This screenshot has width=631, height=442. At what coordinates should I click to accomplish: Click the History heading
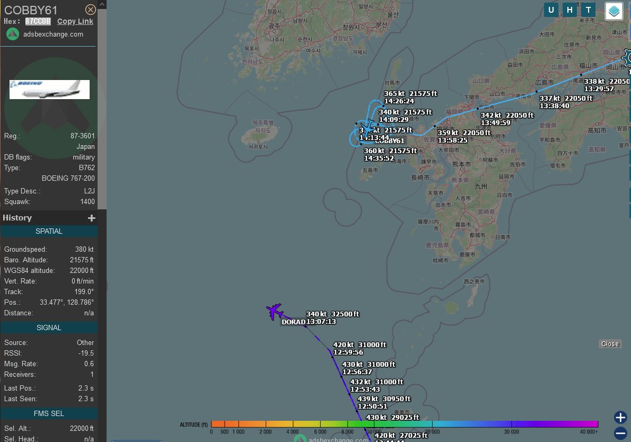pos(17,218)
